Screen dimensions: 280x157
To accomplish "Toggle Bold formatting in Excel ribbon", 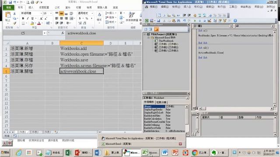I will [x=23, y=18].
